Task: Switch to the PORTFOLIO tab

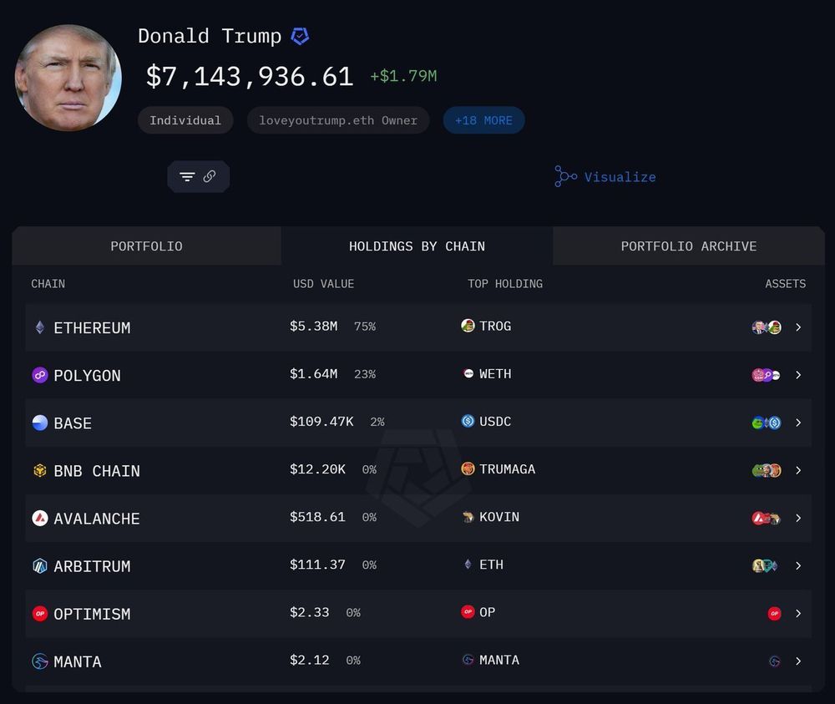Action: pyautogui.click(x=146, y=246)
